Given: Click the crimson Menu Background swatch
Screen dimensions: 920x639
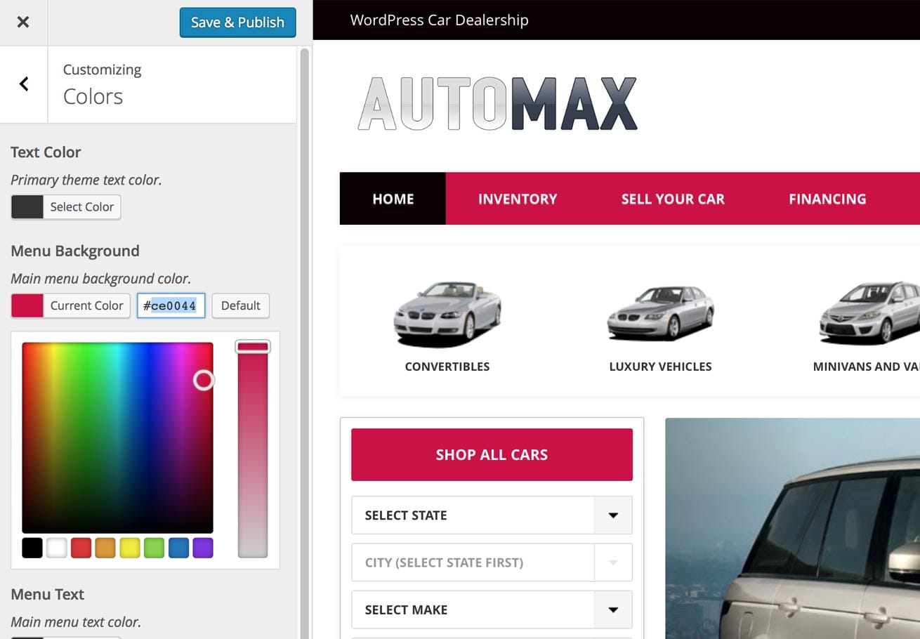Looking at the screenshot, I should tap(27, 305).
